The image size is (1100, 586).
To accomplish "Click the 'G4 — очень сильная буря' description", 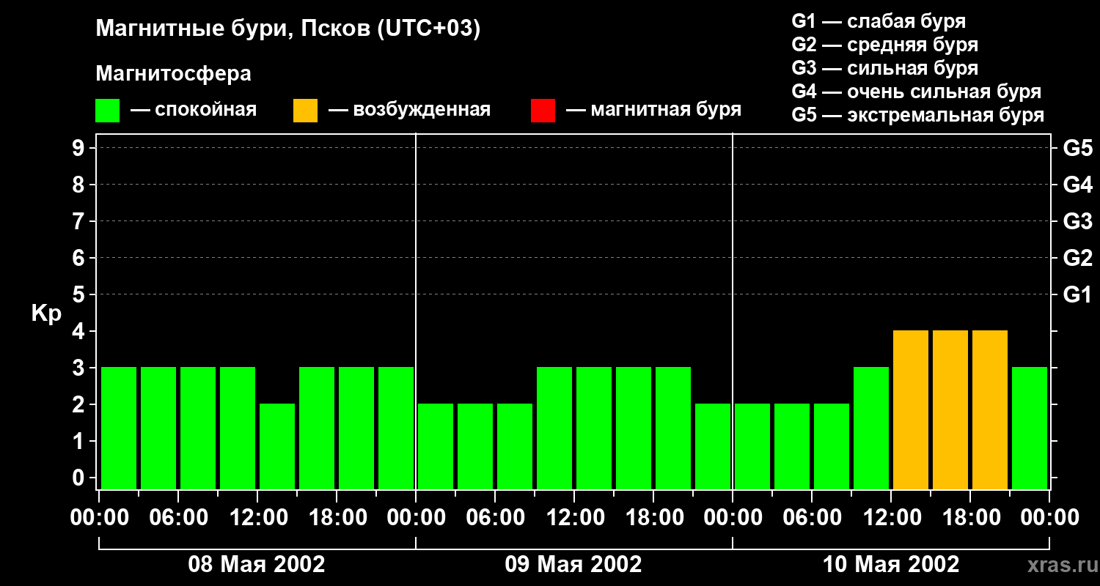I will (x=916, y=92).
